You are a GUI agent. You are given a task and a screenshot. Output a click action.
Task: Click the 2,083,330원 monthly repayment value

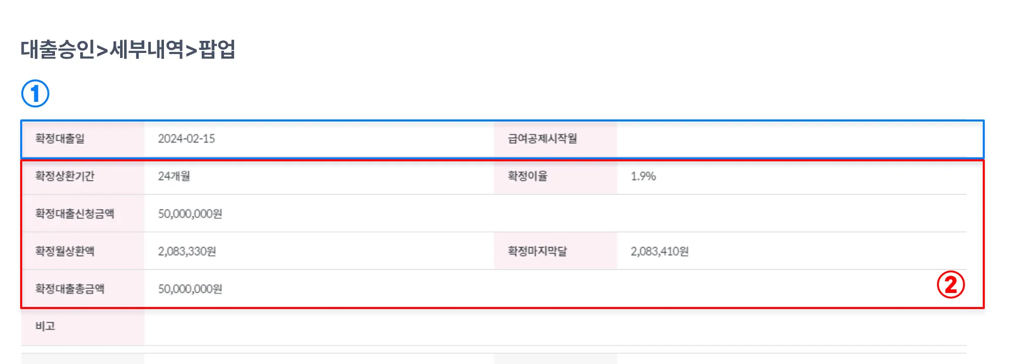click(187, 251)
